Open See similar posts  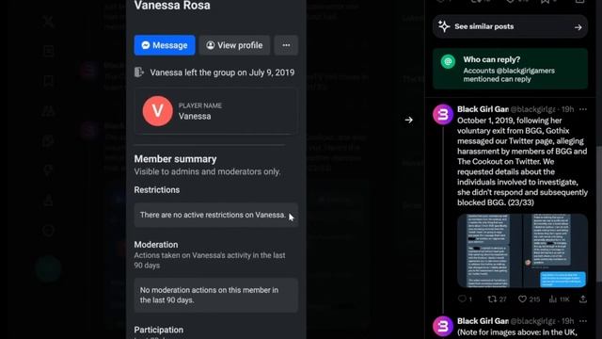click(510, 26)
